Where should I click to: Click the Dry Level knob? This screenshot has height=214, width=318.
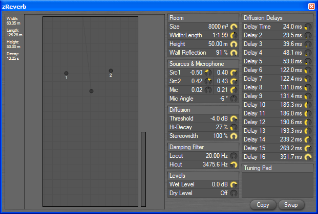pyautogui.click(x=234, y=193)
